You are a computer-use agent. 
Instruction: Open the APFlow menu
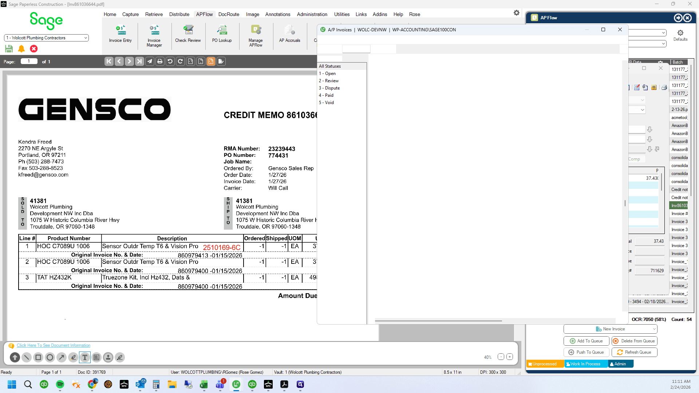pos(204,14)
